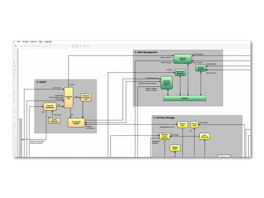Open the Options menu
The height and width of the screenshot is (198, 264).
[33, 42]
